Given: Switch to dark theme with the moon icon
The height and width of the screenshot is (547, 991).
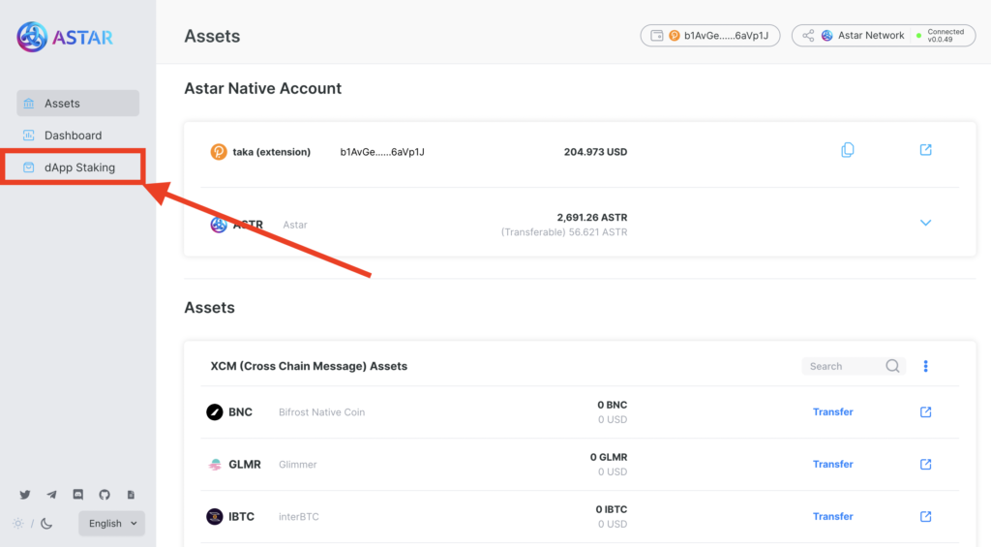Looking at the screenshot, I should coord(46,524).
